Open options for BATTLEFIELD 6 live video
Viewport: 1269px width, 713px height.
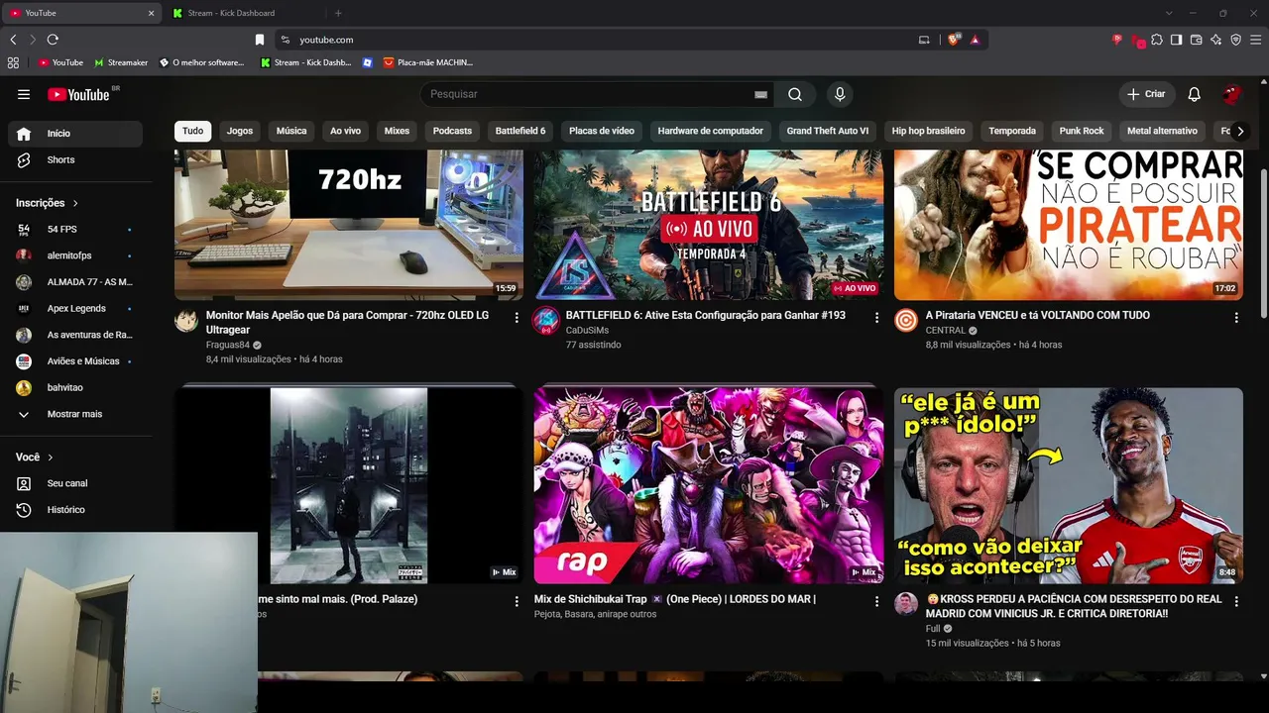point(876,317)
